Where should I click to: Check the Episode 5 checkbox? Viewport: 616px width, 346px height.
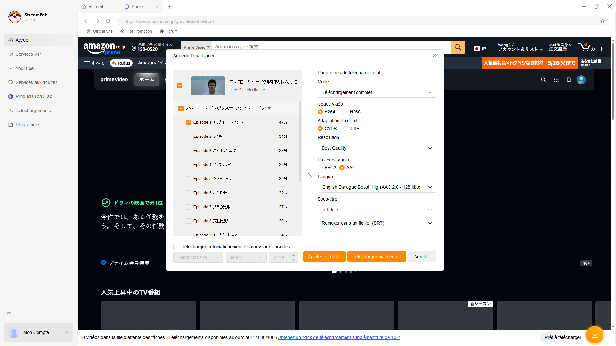point(189,179)
